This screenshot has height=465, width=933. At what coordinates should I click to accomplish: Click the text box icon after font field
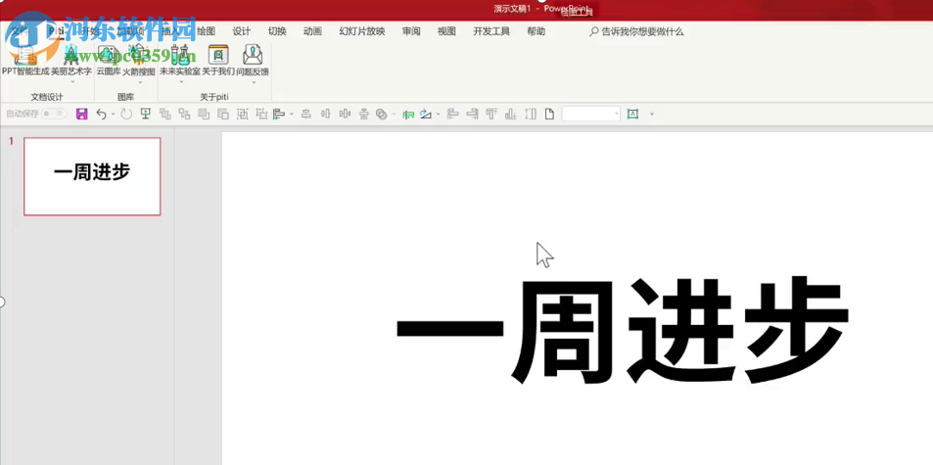point(633,115)
